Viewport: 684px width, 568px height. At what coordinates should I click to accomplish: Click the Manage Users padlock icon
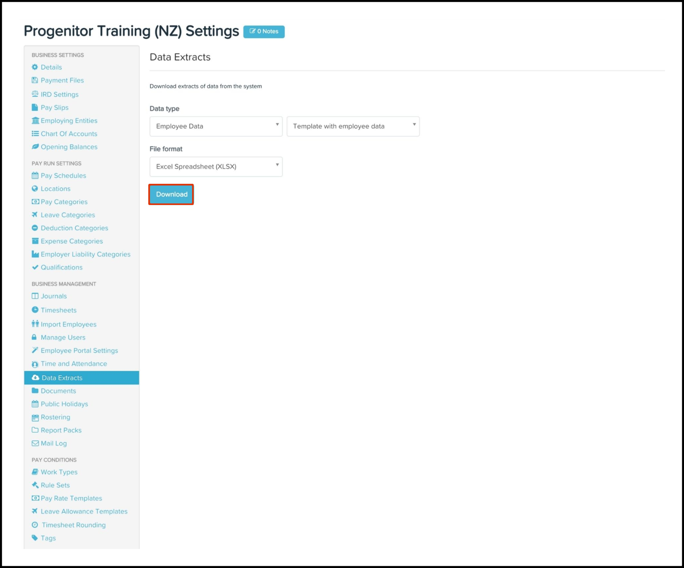(34, 337)
